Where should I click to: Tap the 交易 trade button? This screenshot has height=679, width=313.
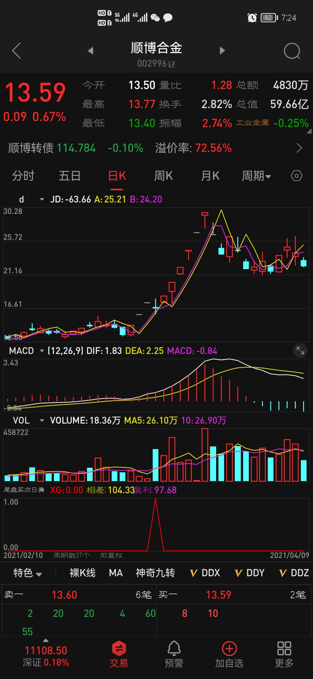tap(119, 654)
